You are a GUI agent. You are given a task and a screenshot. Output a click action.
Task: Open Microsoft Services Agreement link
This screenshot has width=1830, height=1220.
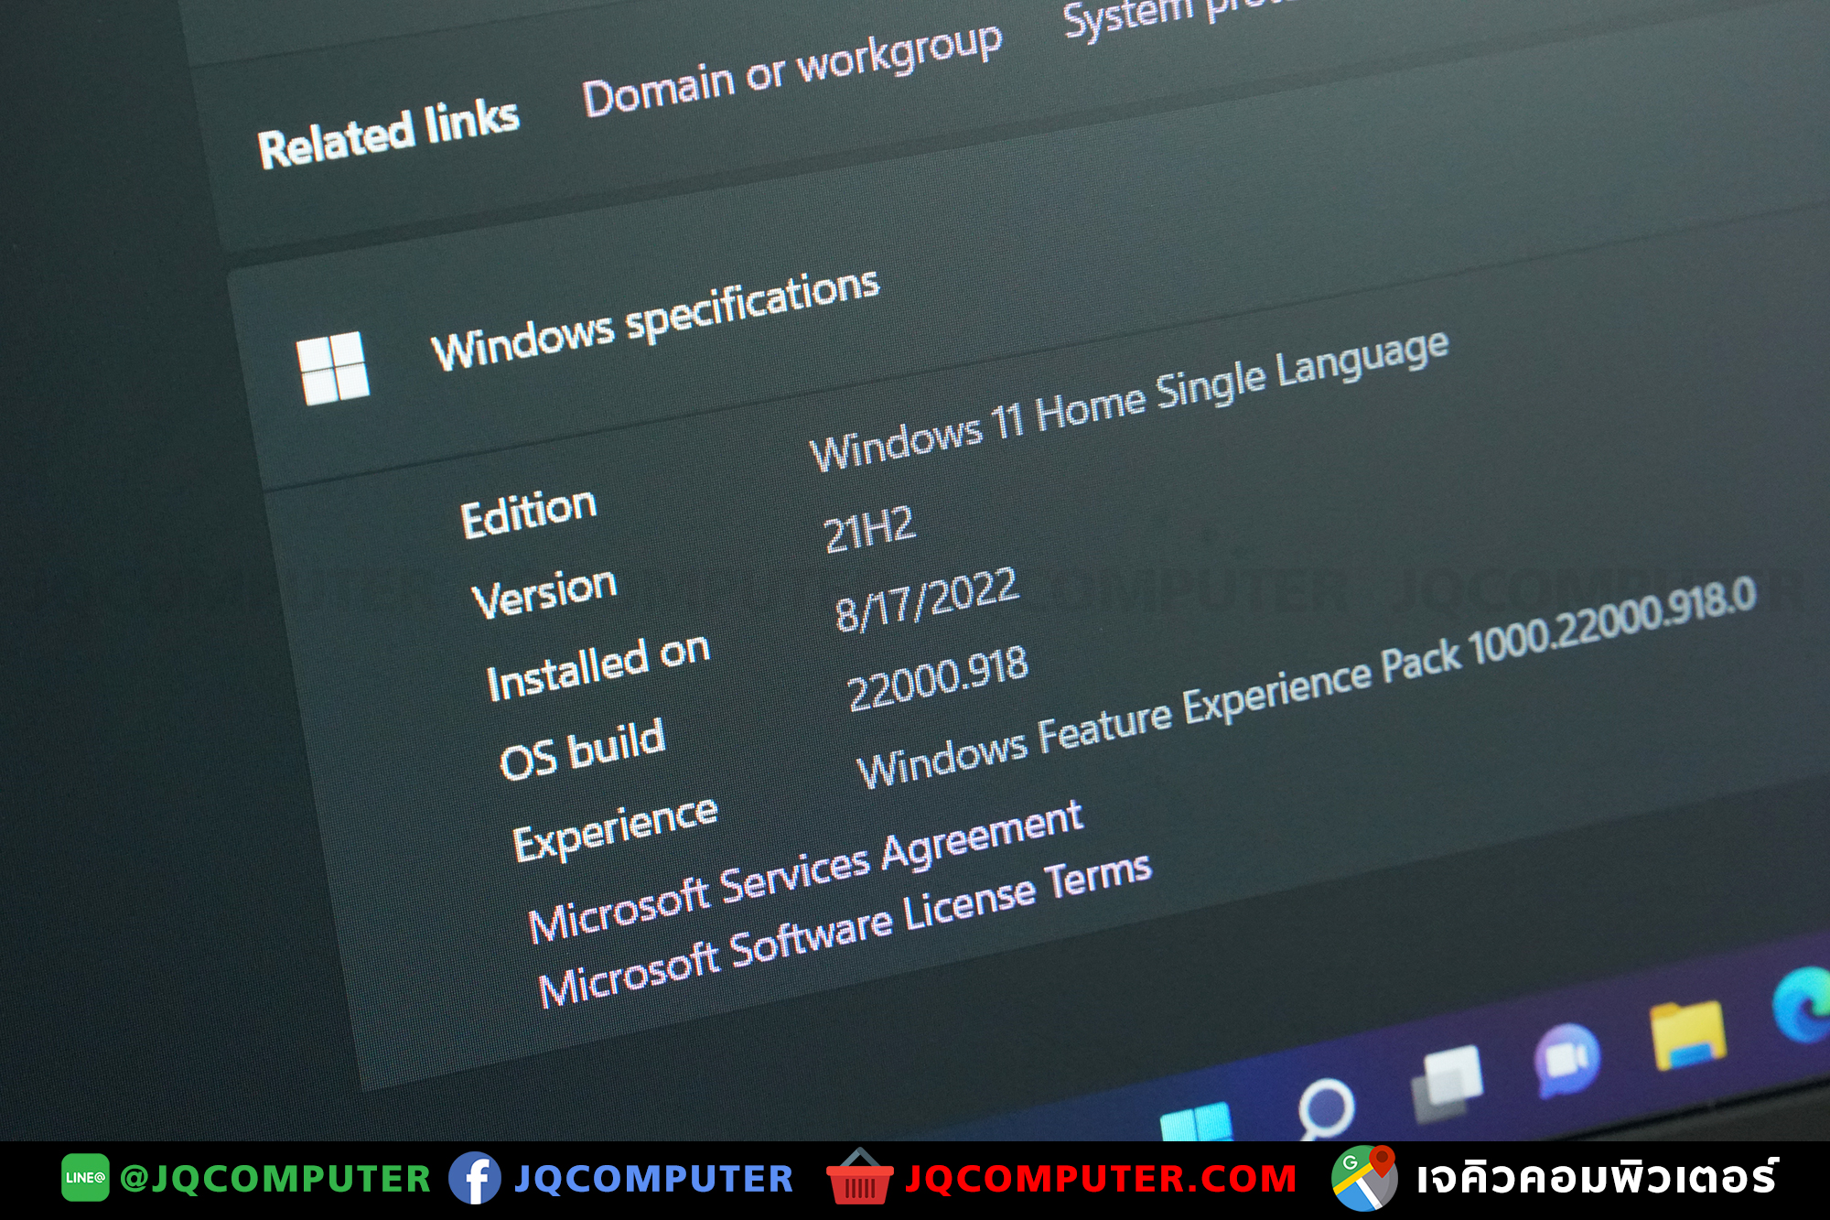pyautogui.click(x=805, y=871)
